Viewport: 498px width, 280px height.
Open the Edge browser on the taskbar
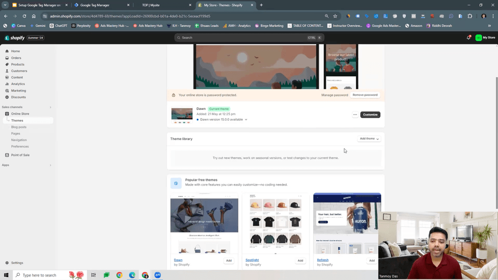tap(132, 275)
